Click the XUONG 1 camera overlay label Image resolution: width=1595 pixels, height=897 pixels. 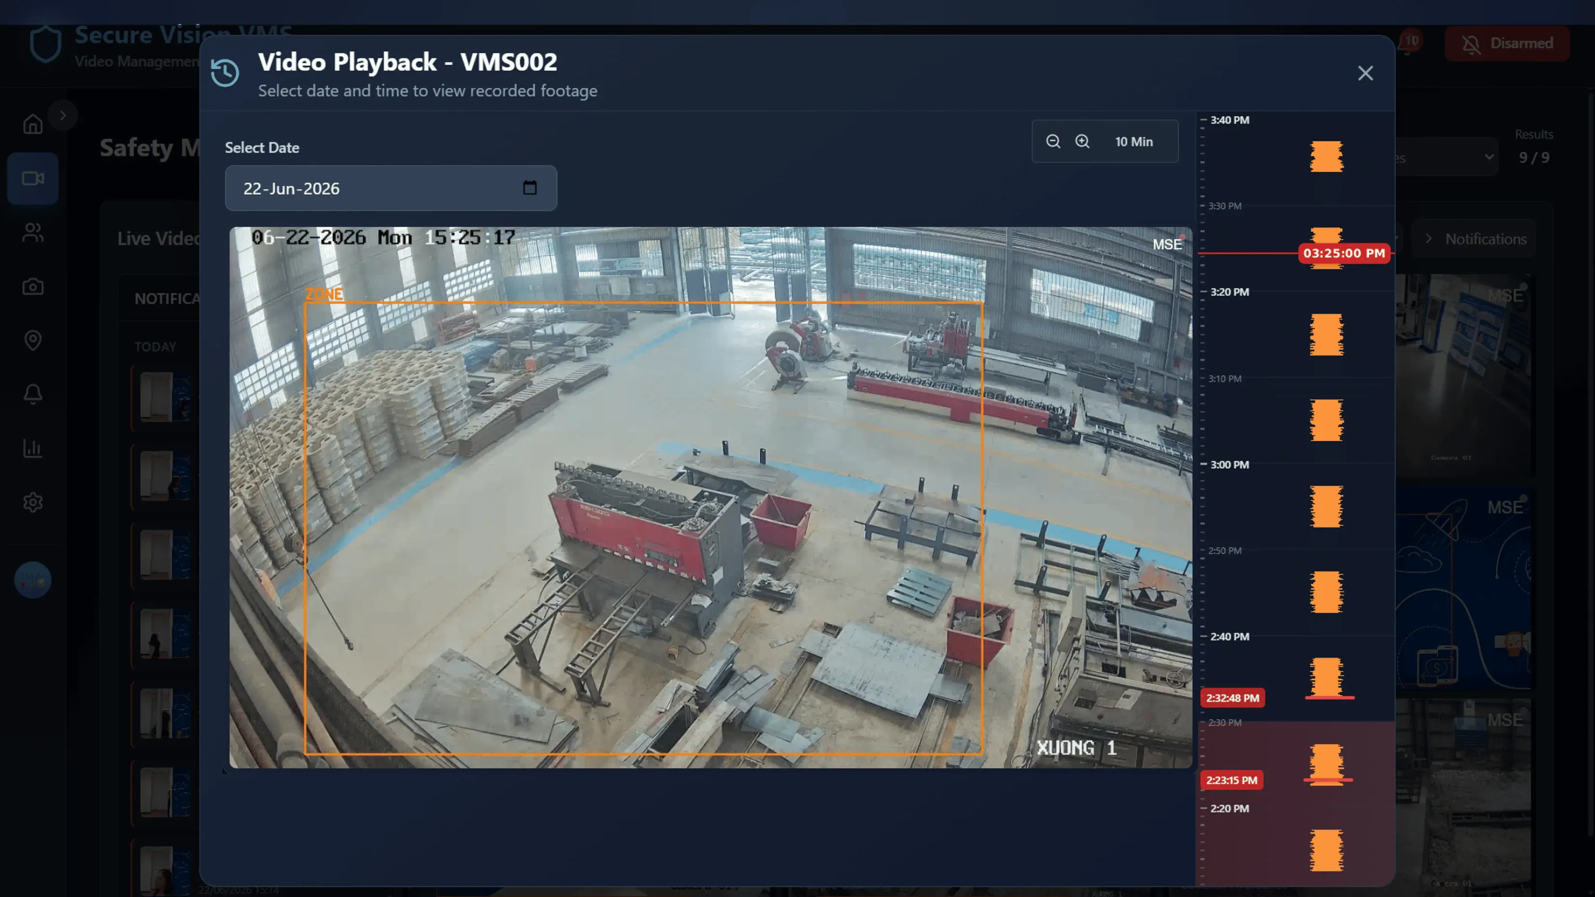click(1077, 748)
